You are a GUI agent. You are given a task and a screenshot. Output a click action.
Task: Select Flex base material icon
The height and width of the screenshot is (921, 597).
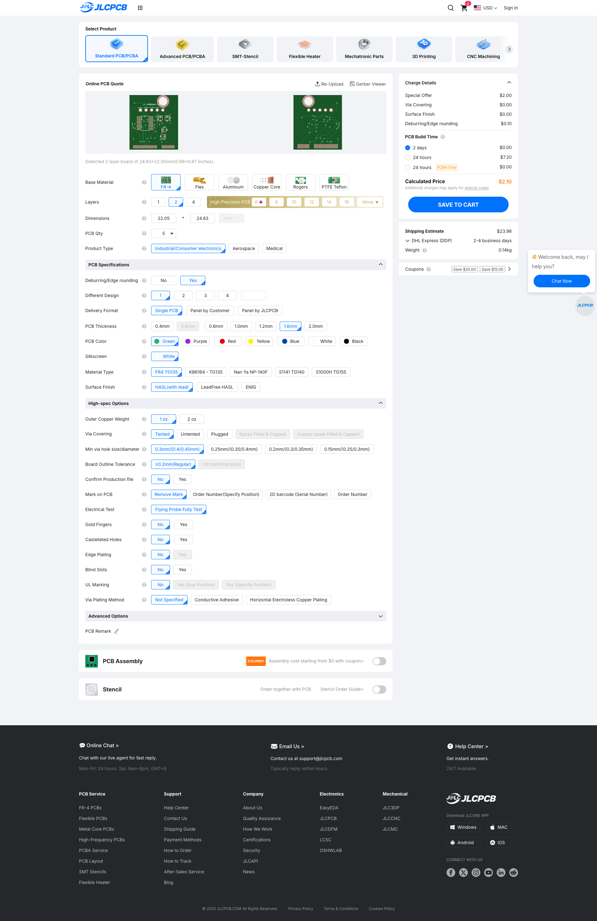point(199,182)
